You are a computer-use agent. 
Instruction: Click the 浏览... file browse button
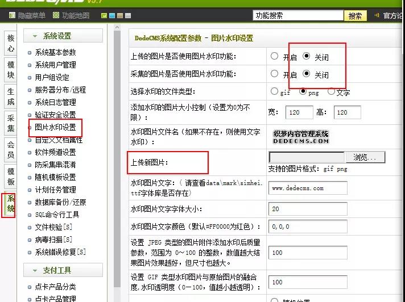365,157
